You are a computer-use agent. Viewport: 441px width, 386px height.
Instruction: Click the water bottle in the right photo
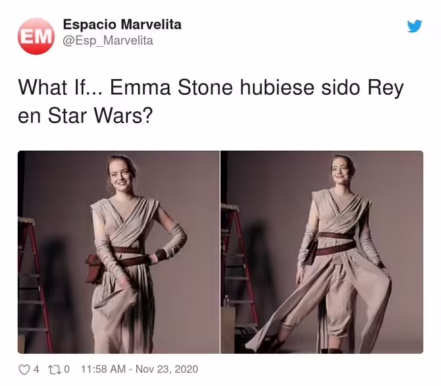pyautogui.click(x=226, y=301)
